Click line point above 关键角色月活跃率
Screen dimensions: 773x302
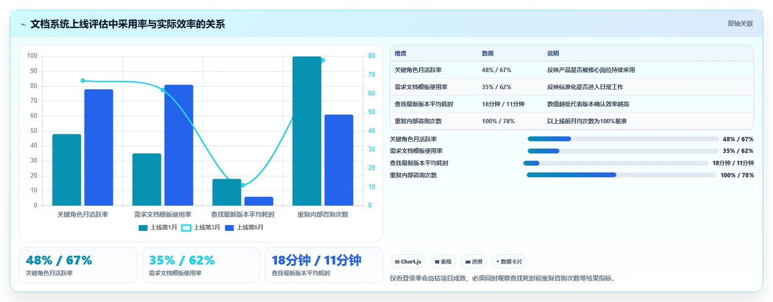pos(83,81)
